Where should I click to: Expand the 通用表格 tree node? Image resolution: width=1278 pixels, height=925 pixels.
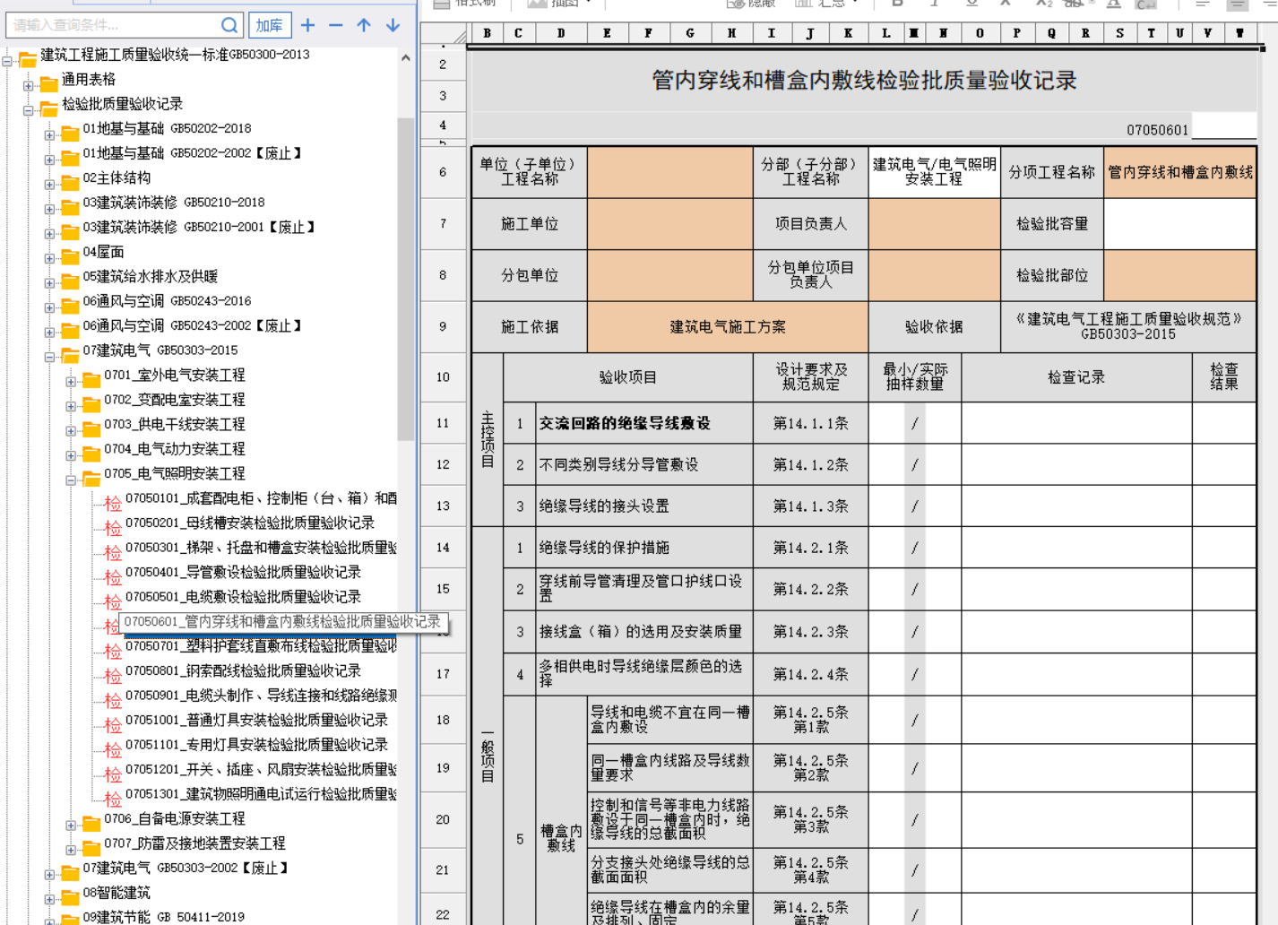[28, 86]
